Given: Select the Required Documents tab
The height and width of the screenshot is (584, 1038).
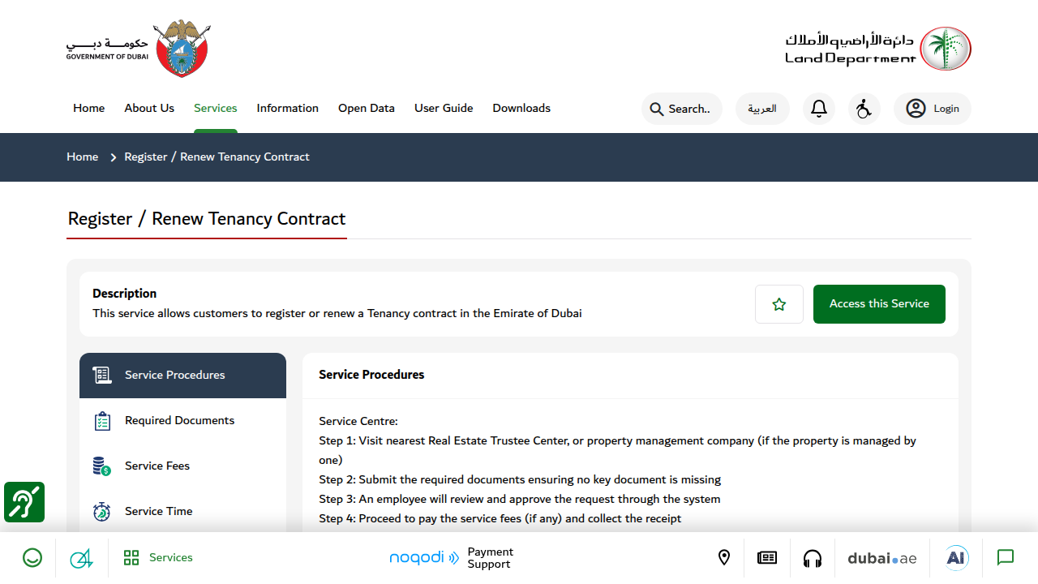Looking at the screenshot, I should coord(182,421).
